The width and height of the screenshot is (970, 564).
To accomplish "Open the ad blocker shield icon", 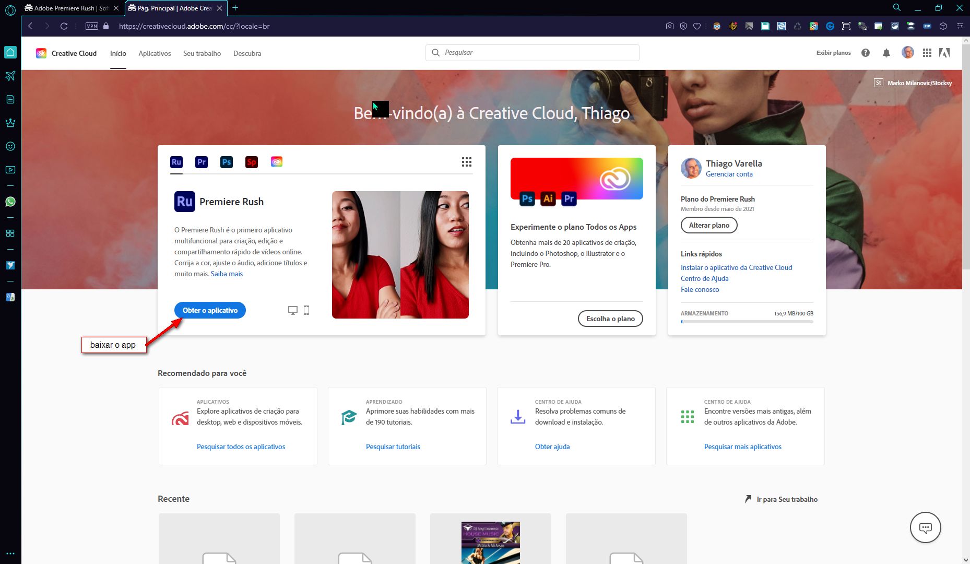I will [x=683, y=26].
